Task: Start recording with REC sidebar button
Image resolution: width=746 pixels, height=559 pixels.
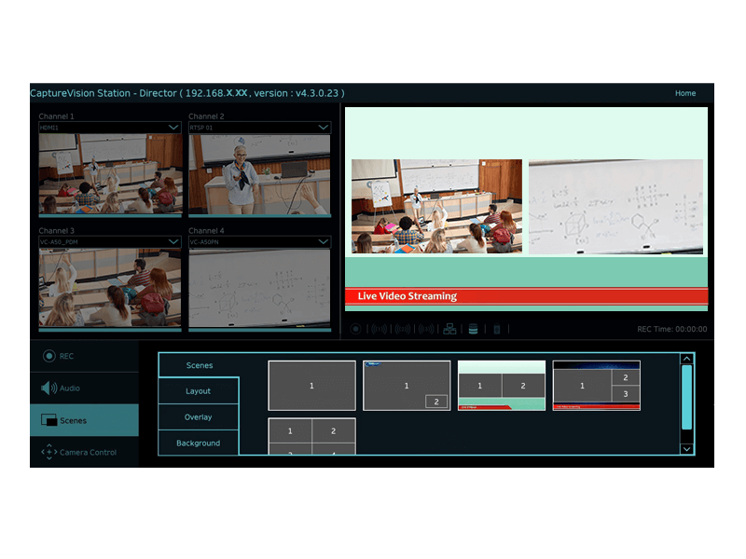Action: pyautogui.click(x=84, y=356)
